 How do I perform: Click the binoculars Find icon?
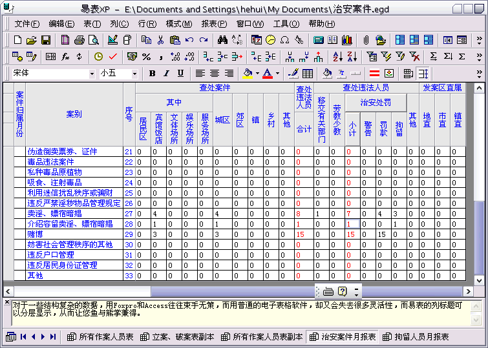tap(223, 40)
